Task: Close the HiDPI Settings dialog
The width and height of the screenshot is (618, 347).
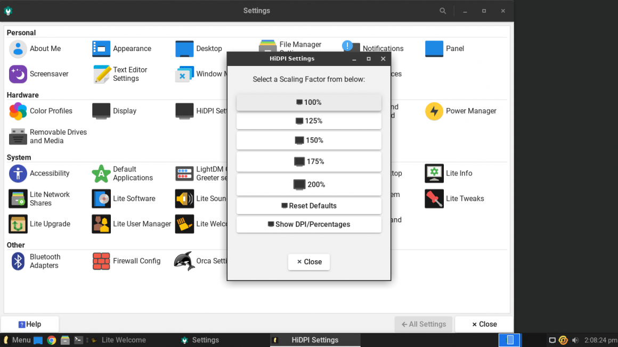Action: click(x=308, y=261)
